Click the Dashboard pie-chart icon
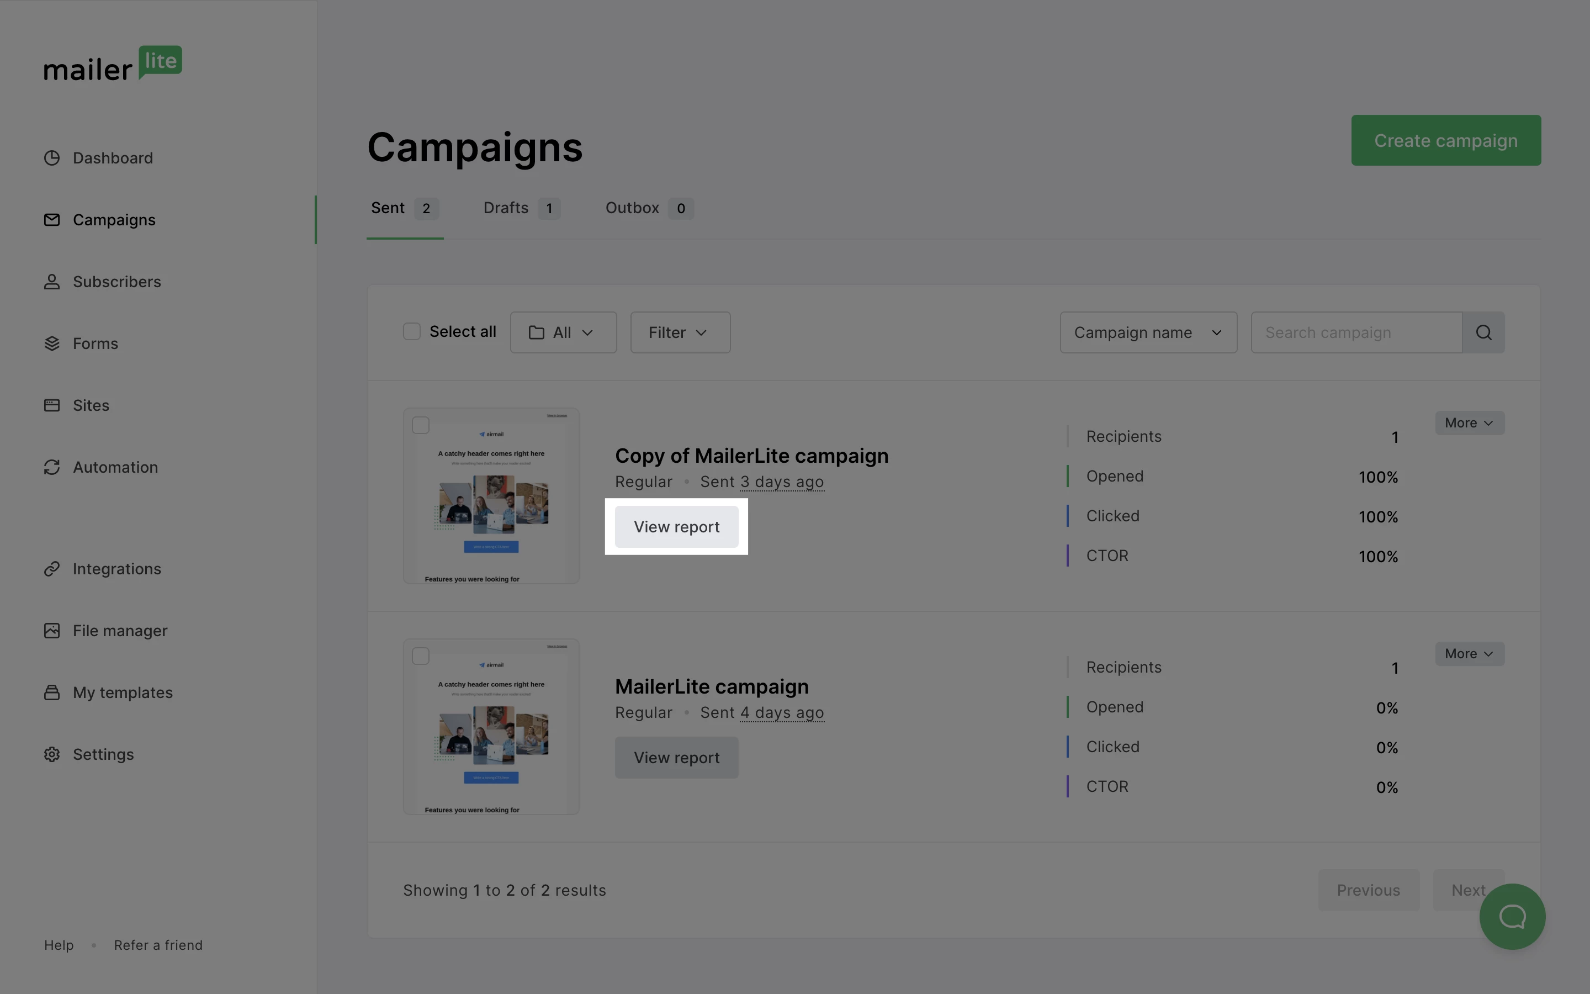Image resolution: width=1590 pixels, height=994 pixels. click(x=52, y=158)
